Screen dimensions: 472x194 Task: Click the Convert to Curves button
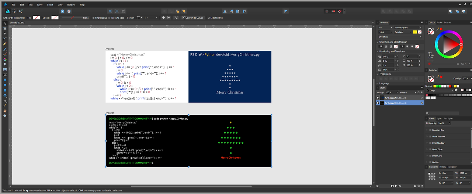point(192,18)
